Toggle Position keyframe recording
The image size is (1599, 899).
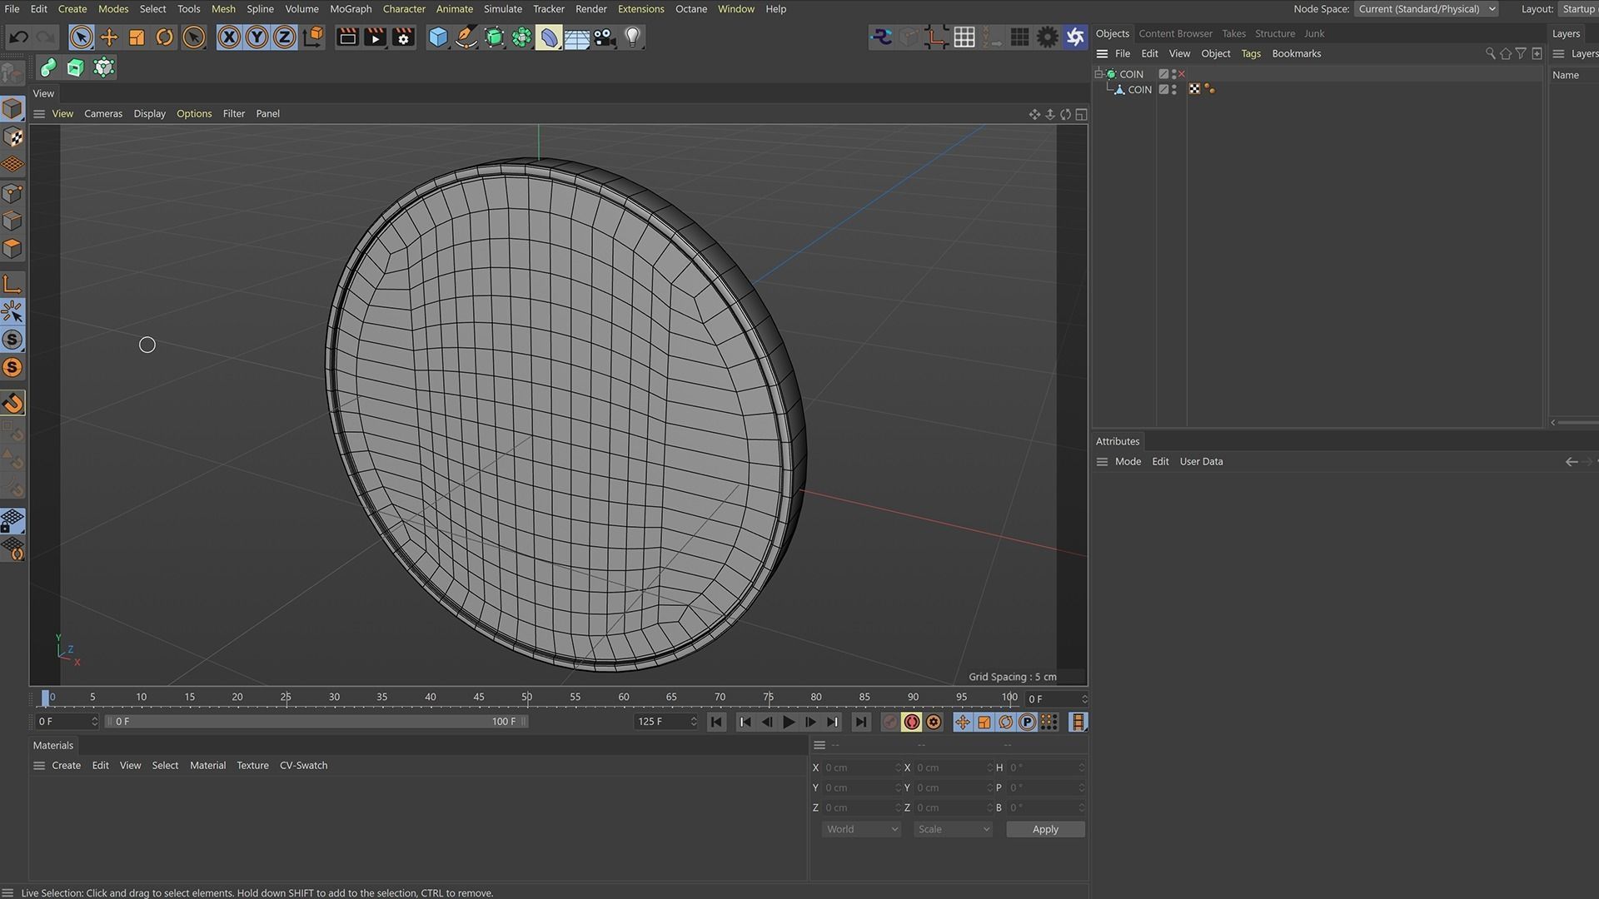coord(963,723)
